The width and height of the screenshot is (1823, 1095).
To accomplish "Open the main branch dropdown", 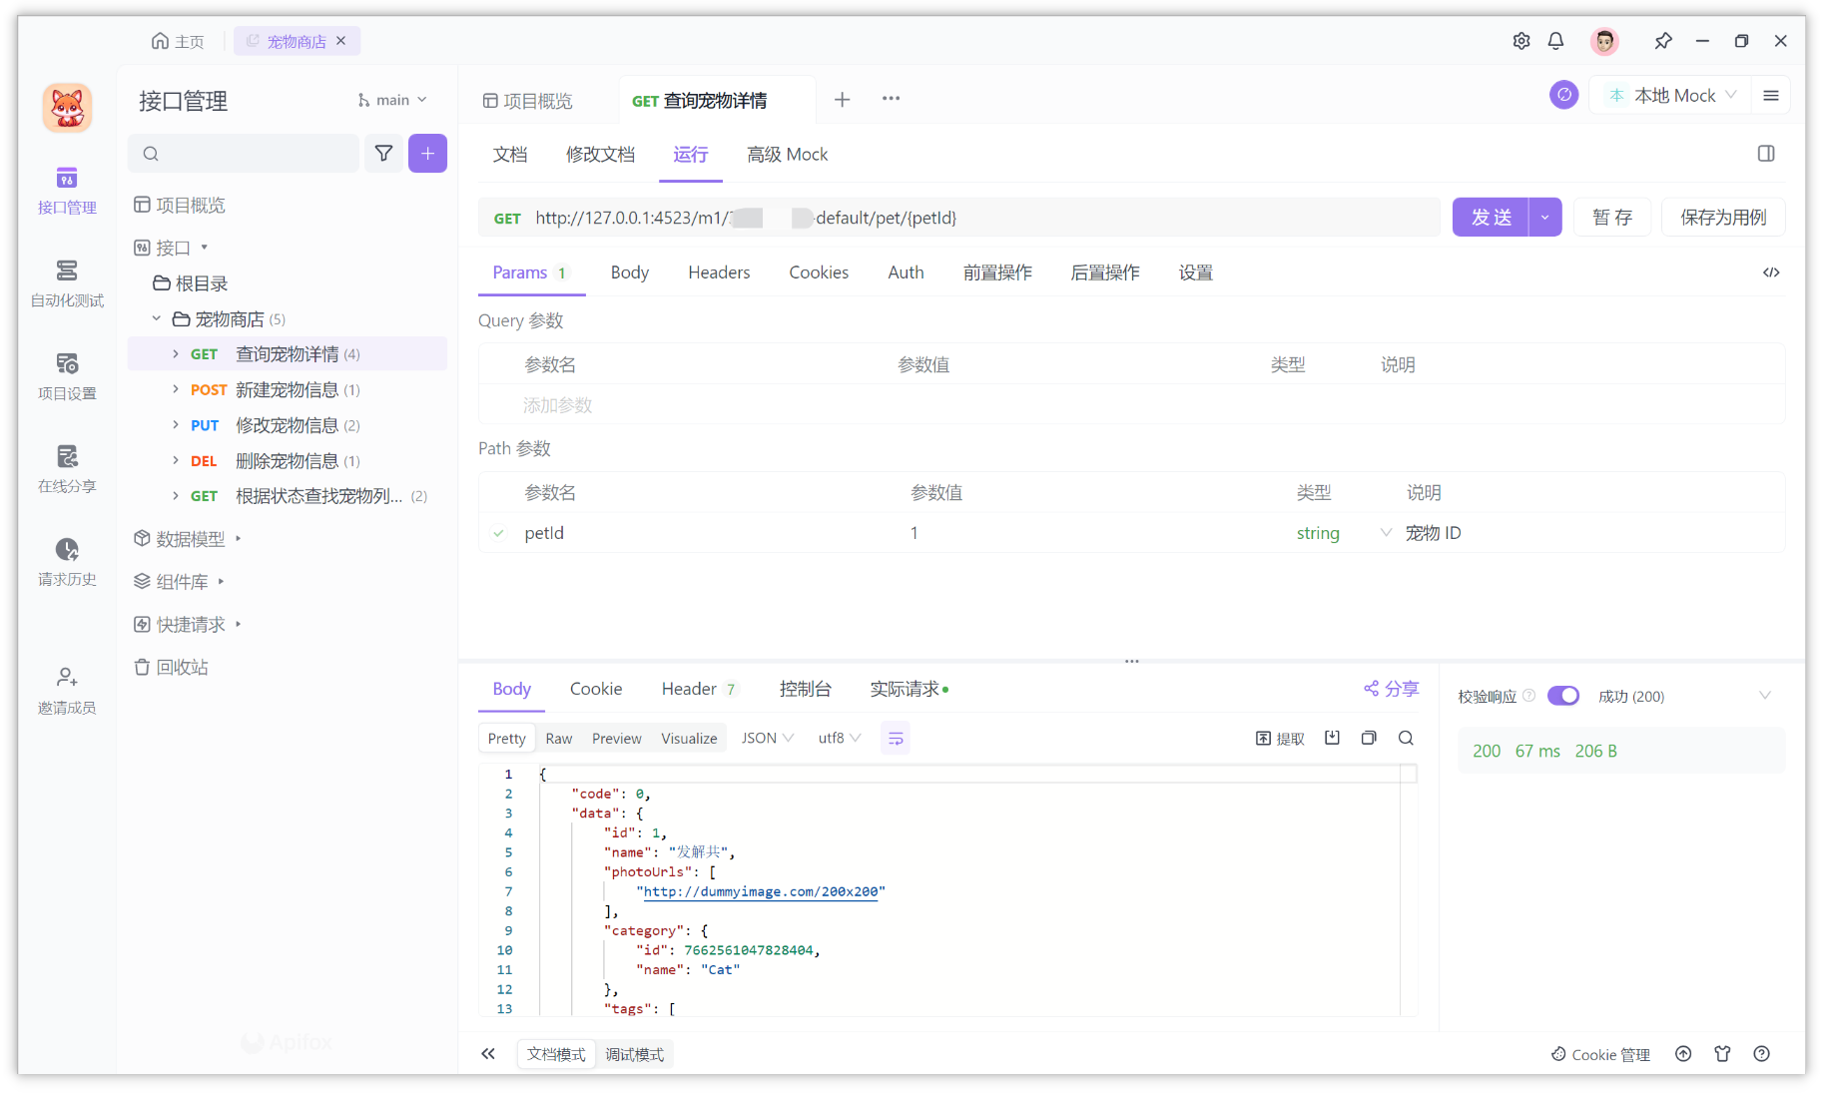I will click(392, 99).
